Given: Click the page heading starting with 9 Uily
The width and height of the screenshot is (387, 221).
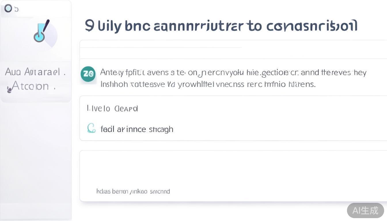Looking at the screenshot, I should [221, 26].
